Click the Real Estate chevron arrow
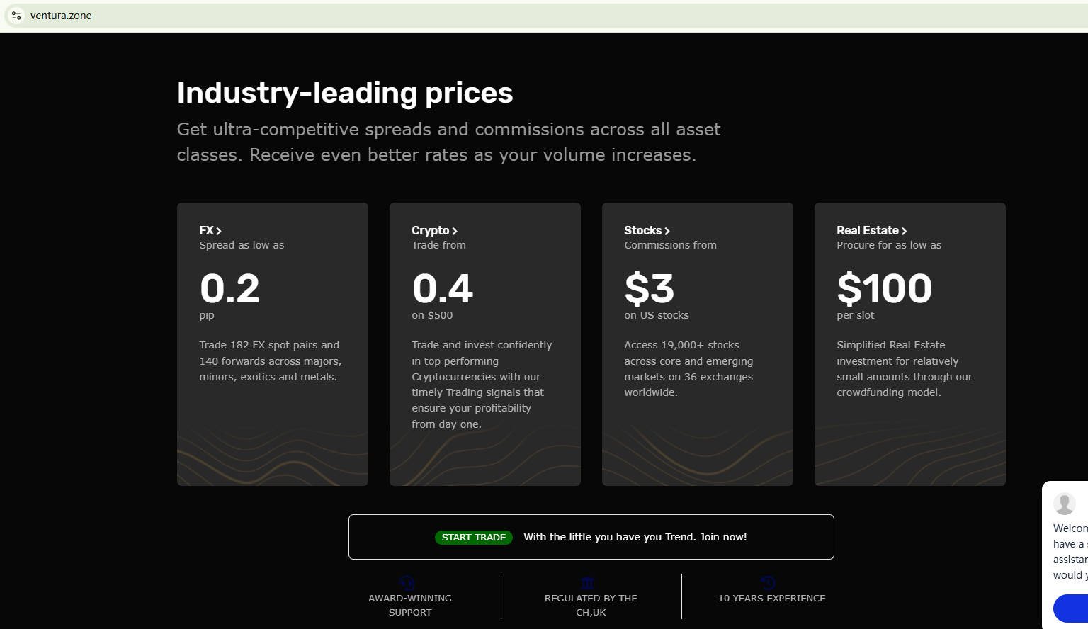Viewport: 1088px width, 629px height. pyautogui.click(x=904, y=231)
